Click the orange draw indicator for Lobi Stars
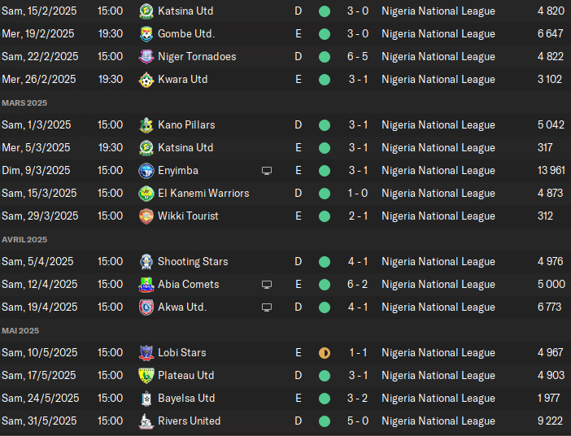The height and width of the screenshot is (436, 571). 325,353
